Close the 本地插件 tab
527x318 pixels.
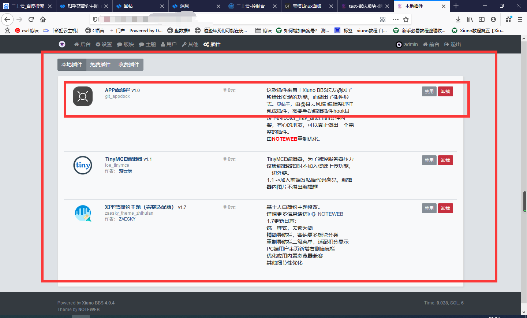click(x=444, y=6)
